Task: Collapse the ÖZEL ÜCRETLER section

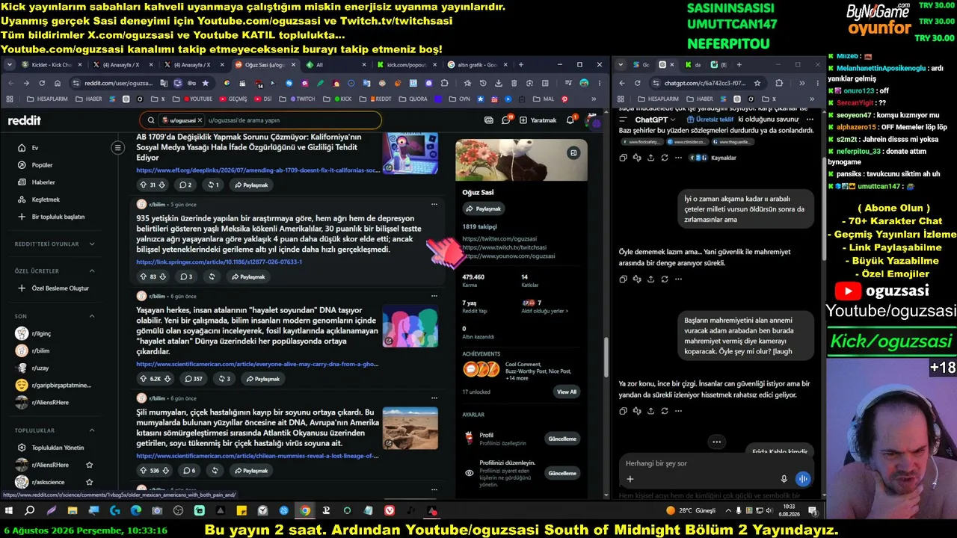Action: pyautogui.click(x=92, y=270)
